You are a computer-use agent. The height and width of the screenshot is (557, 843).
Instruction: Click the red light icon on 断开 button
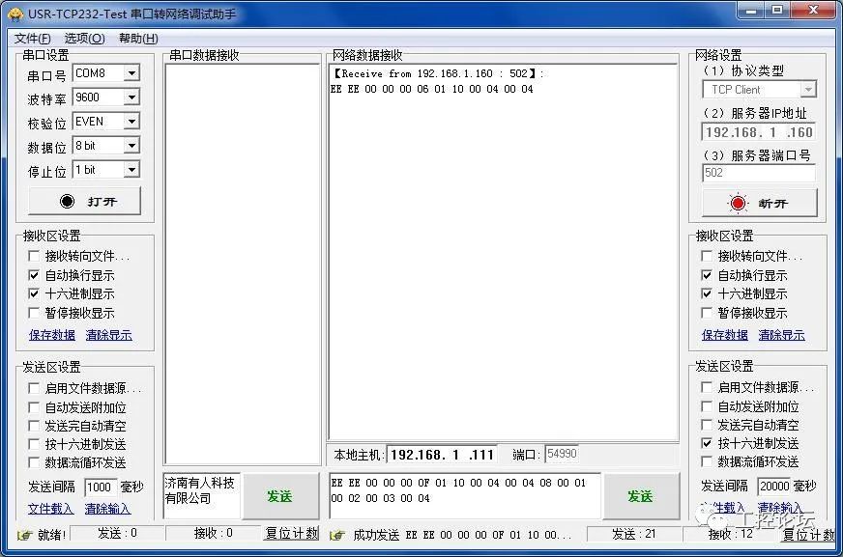pyautogui.click(x=738, y=204)
